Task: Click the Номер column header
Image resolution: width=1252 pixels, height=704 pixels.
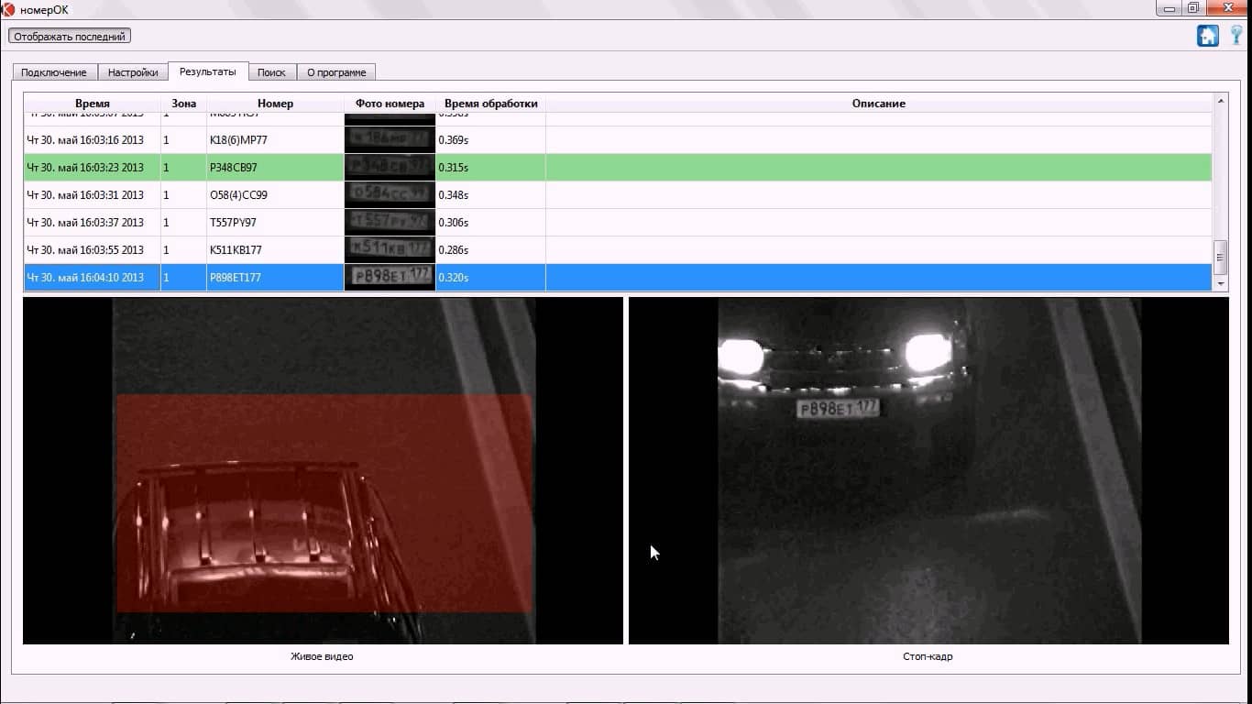Action: tap(275, 104)
